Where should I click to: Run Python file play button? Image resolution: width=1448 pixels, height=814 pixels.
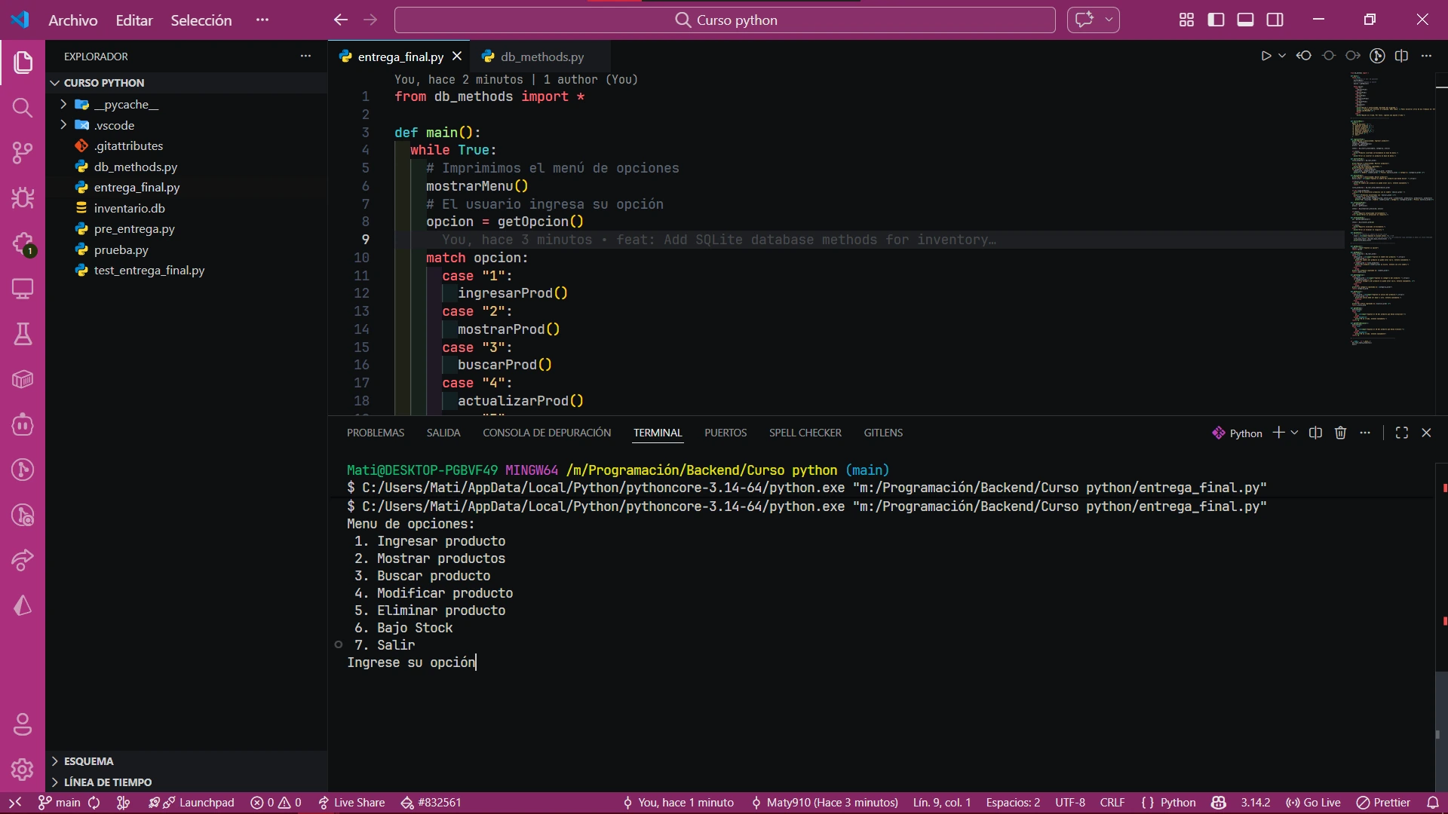pyautogui.click(x=1265, y=56)
